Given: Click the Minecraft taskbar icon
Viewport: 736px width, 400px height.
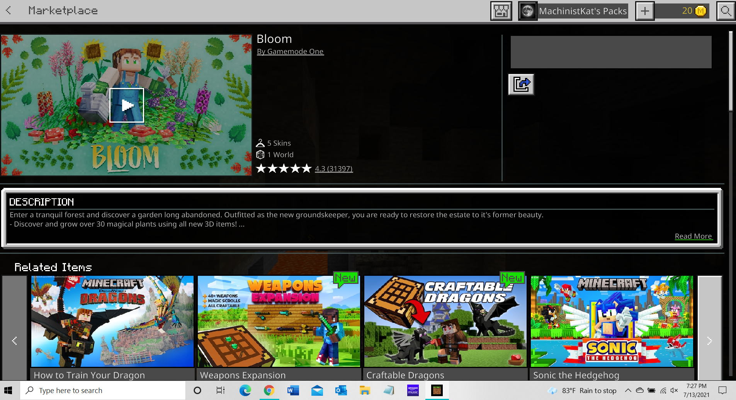Looking at the screenshot, I should pyautogui.click(x=437, y=390).
